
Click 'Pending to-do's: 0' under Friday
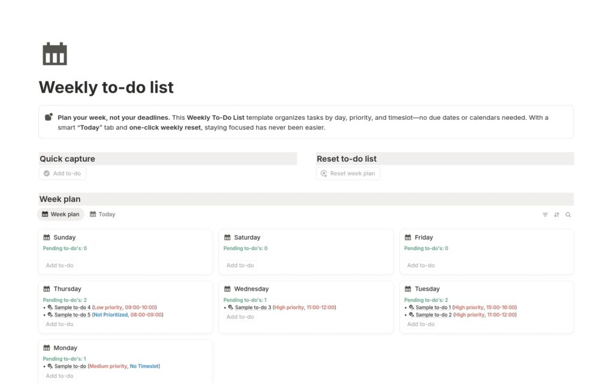426,248
